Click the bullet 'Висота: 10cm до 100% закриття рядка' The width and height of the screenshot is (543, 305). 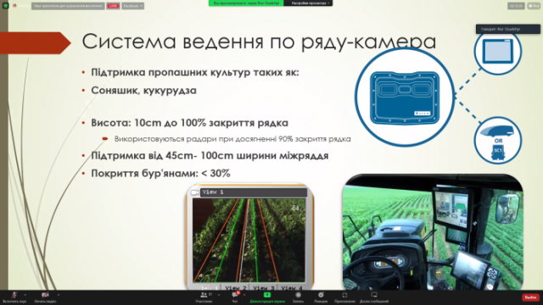[189, 123]
